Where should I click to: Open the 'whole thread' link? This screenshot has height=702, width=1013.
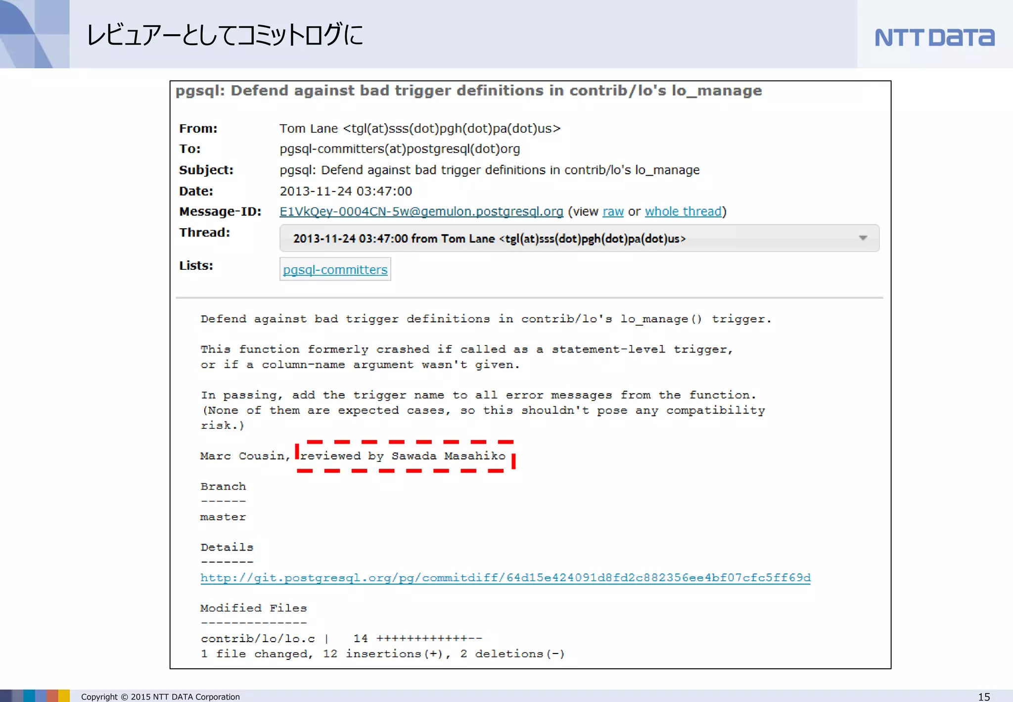tap(683, 211)
